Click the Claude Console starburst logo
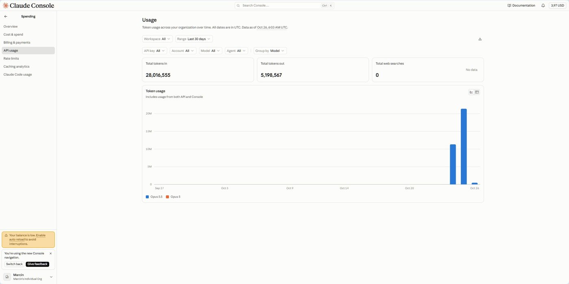The image size is (569, 284). click(x=6, y=6)
